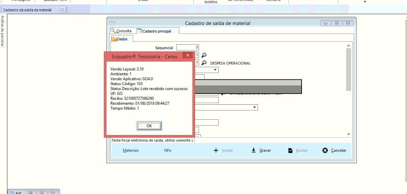The height and width of the screenshot is (194, 407).
Task: Minimize the Cadastro de saída de material window
Action: [326, 23]
